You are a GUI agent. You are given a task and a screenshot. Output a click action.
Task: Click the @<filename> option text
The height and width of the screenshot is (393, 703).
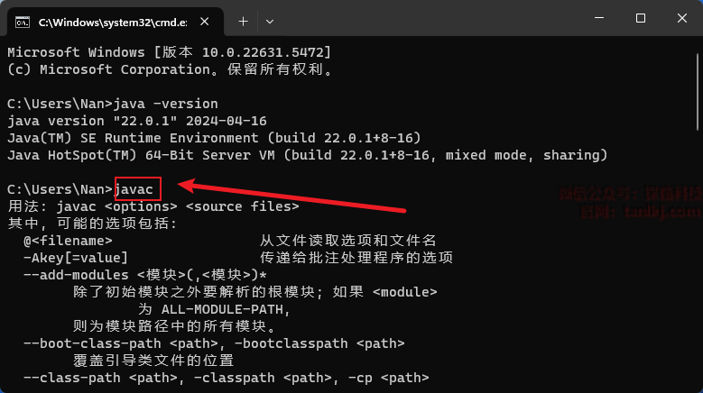click(68, 241)
